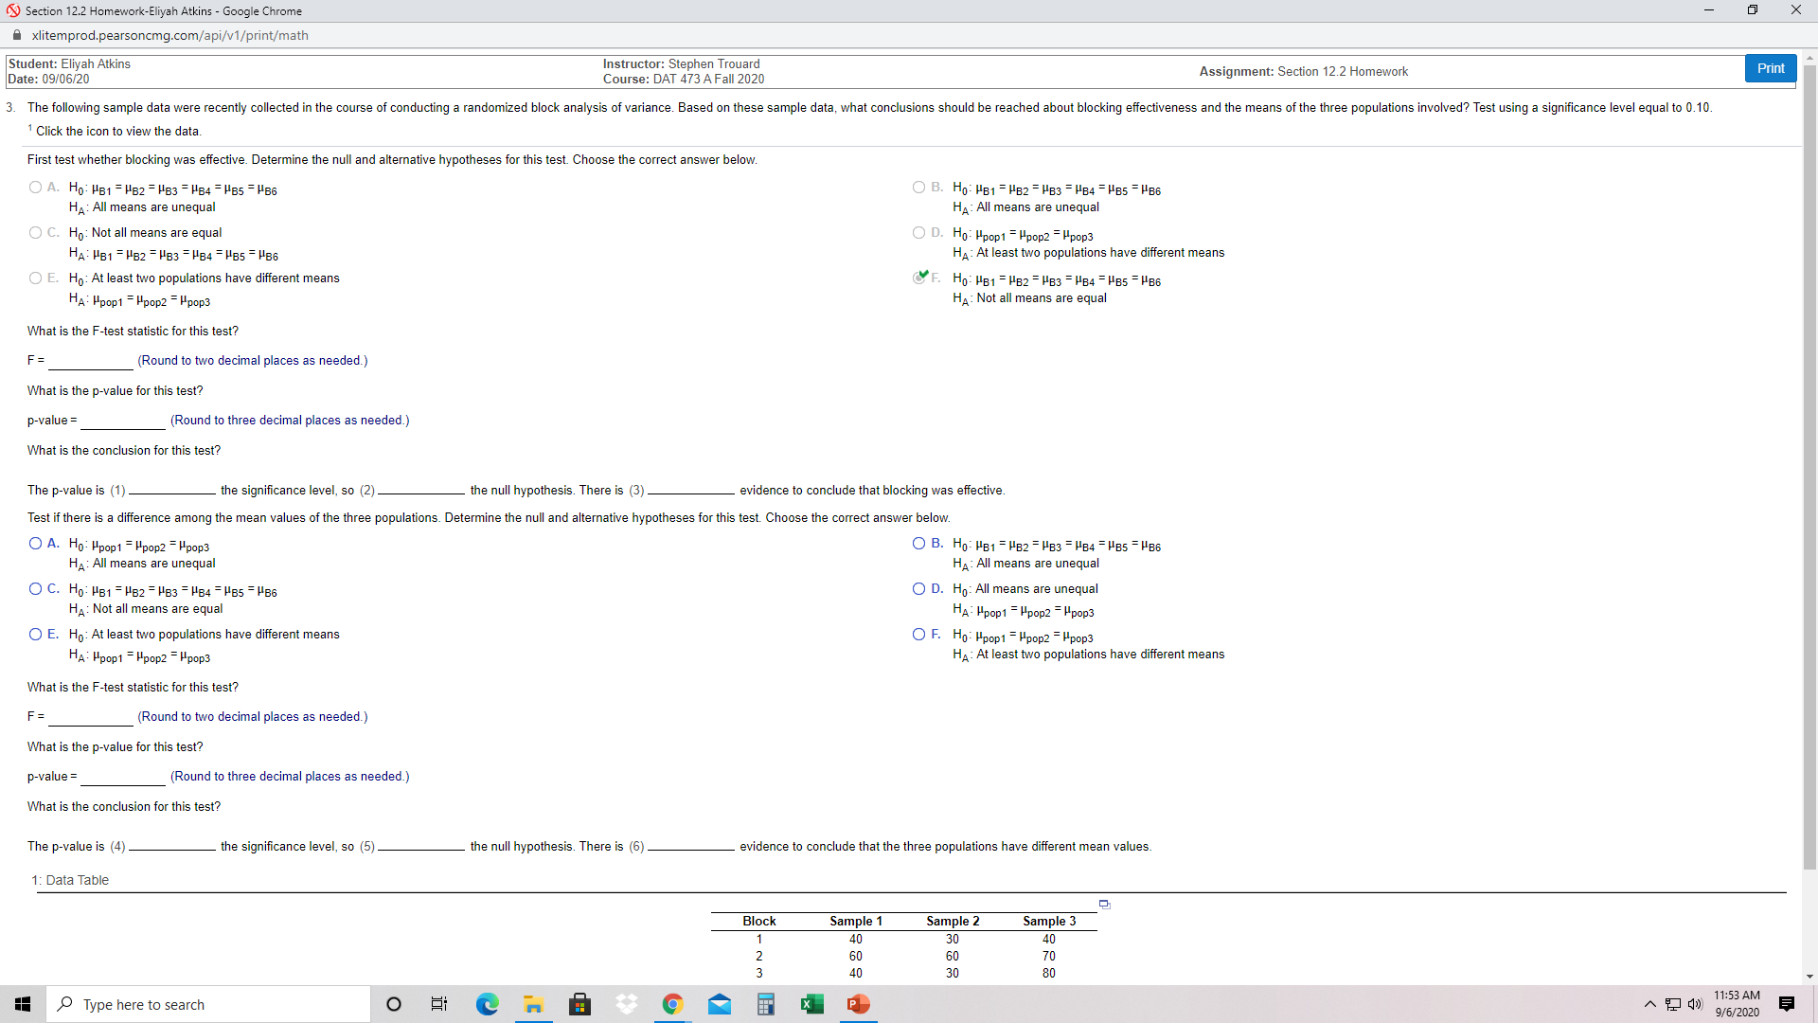Open the Windows Start menu
The image size is (1818, 1023).
[x=23, y=1004]
